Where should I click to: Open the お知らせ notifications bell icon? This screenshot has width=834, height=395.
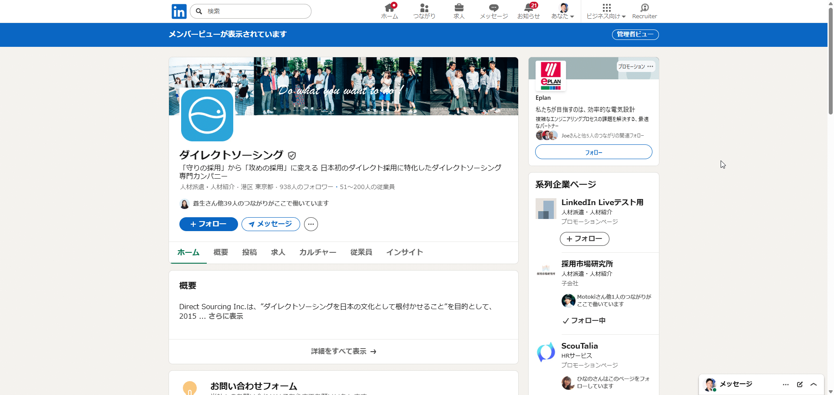pos(529,11)
